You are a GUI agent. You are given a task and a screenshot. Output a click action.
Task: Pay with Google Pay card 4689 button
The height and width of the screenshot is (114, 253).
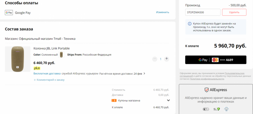pos(216,60)
